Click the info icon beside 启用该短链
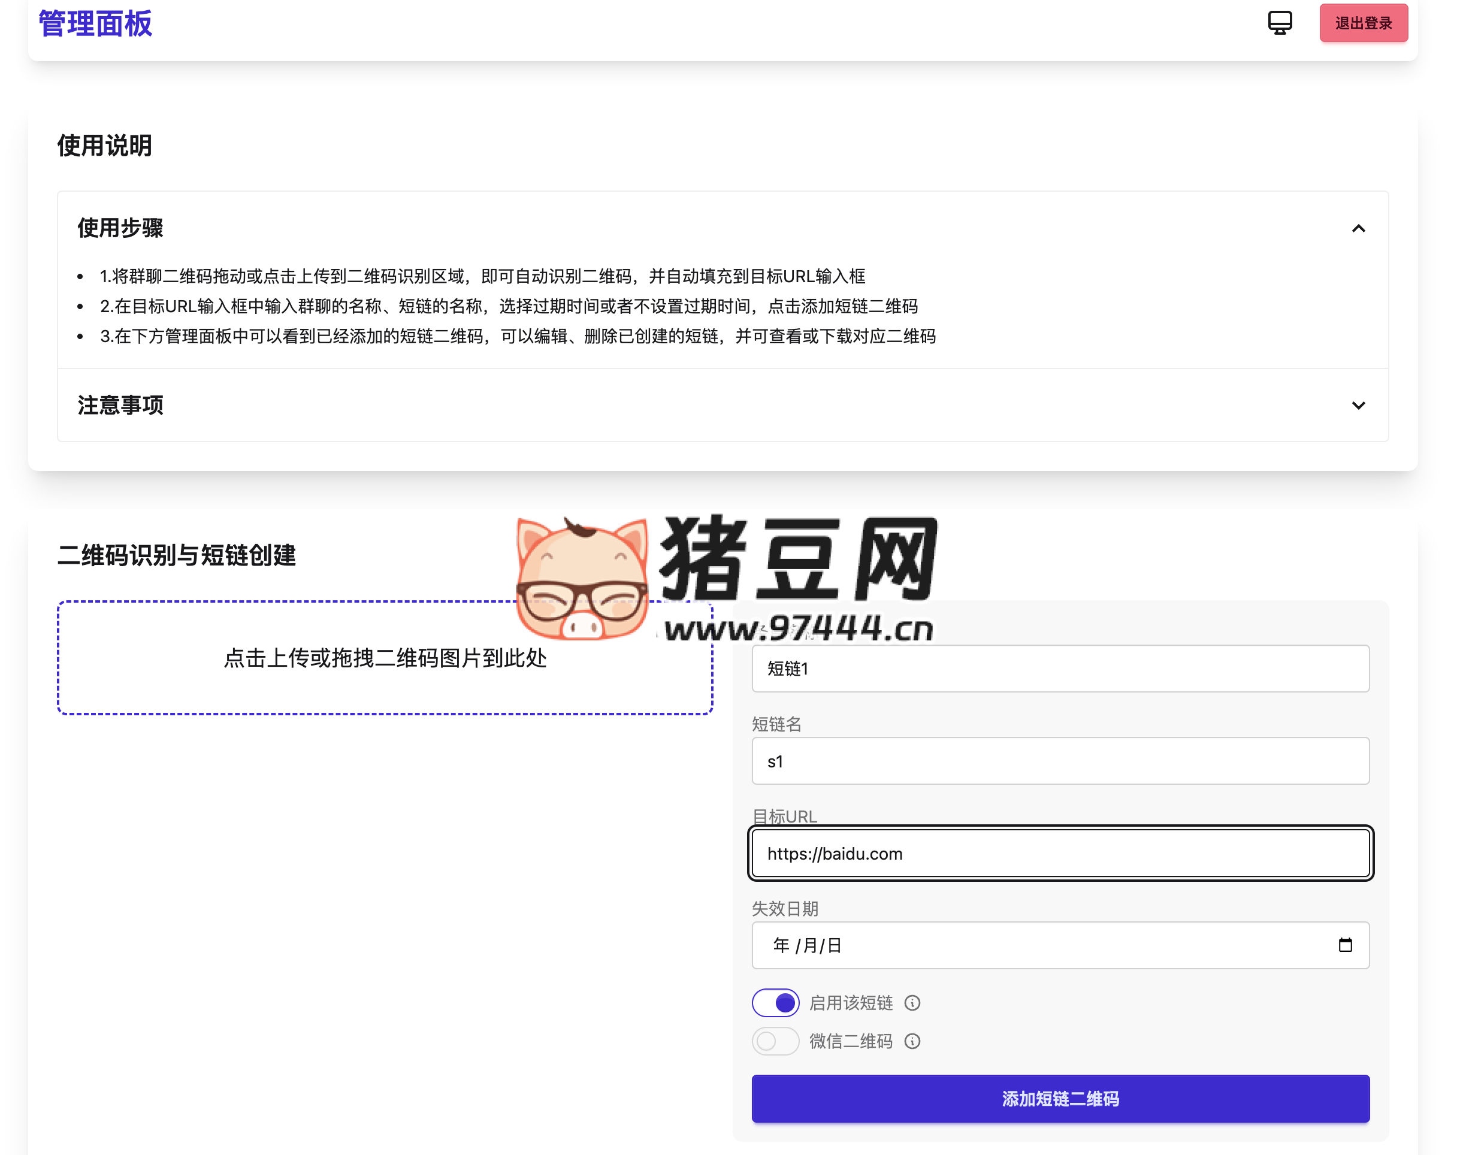Screen dimensions: 1457x1155 (912, 1003)
